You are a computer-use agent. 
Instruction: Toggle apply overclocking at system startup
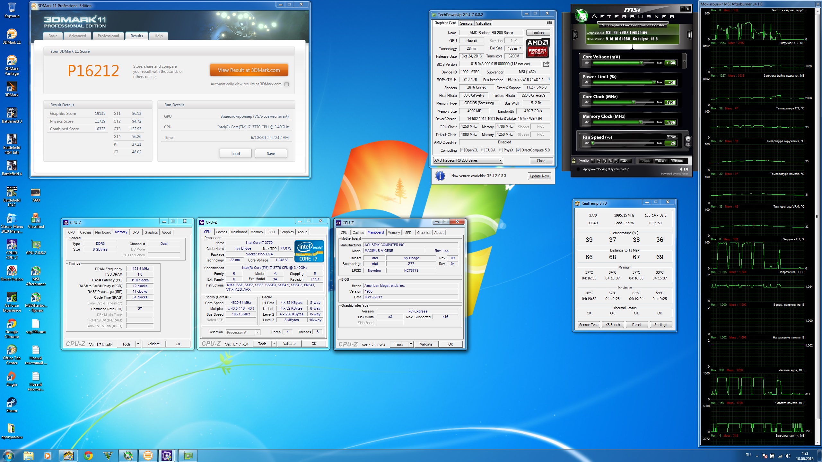click(x=579, y=169)
